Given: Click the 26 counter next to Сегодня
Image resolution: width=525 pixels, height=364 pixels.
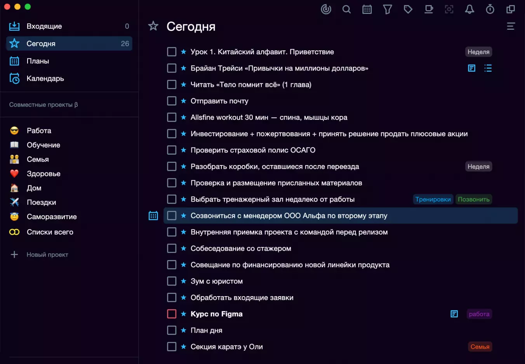Looking at the screenshot, I should click(x=125, y=43).
